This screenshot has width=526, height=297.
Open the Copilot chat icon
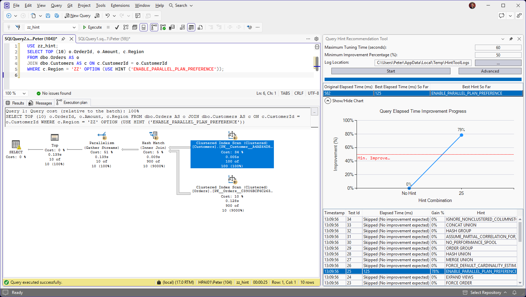pyautogui.click(x=502, y=16)
